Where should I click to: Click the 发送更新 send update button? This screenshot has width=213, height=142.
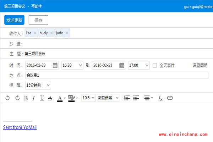click(14, 20)
